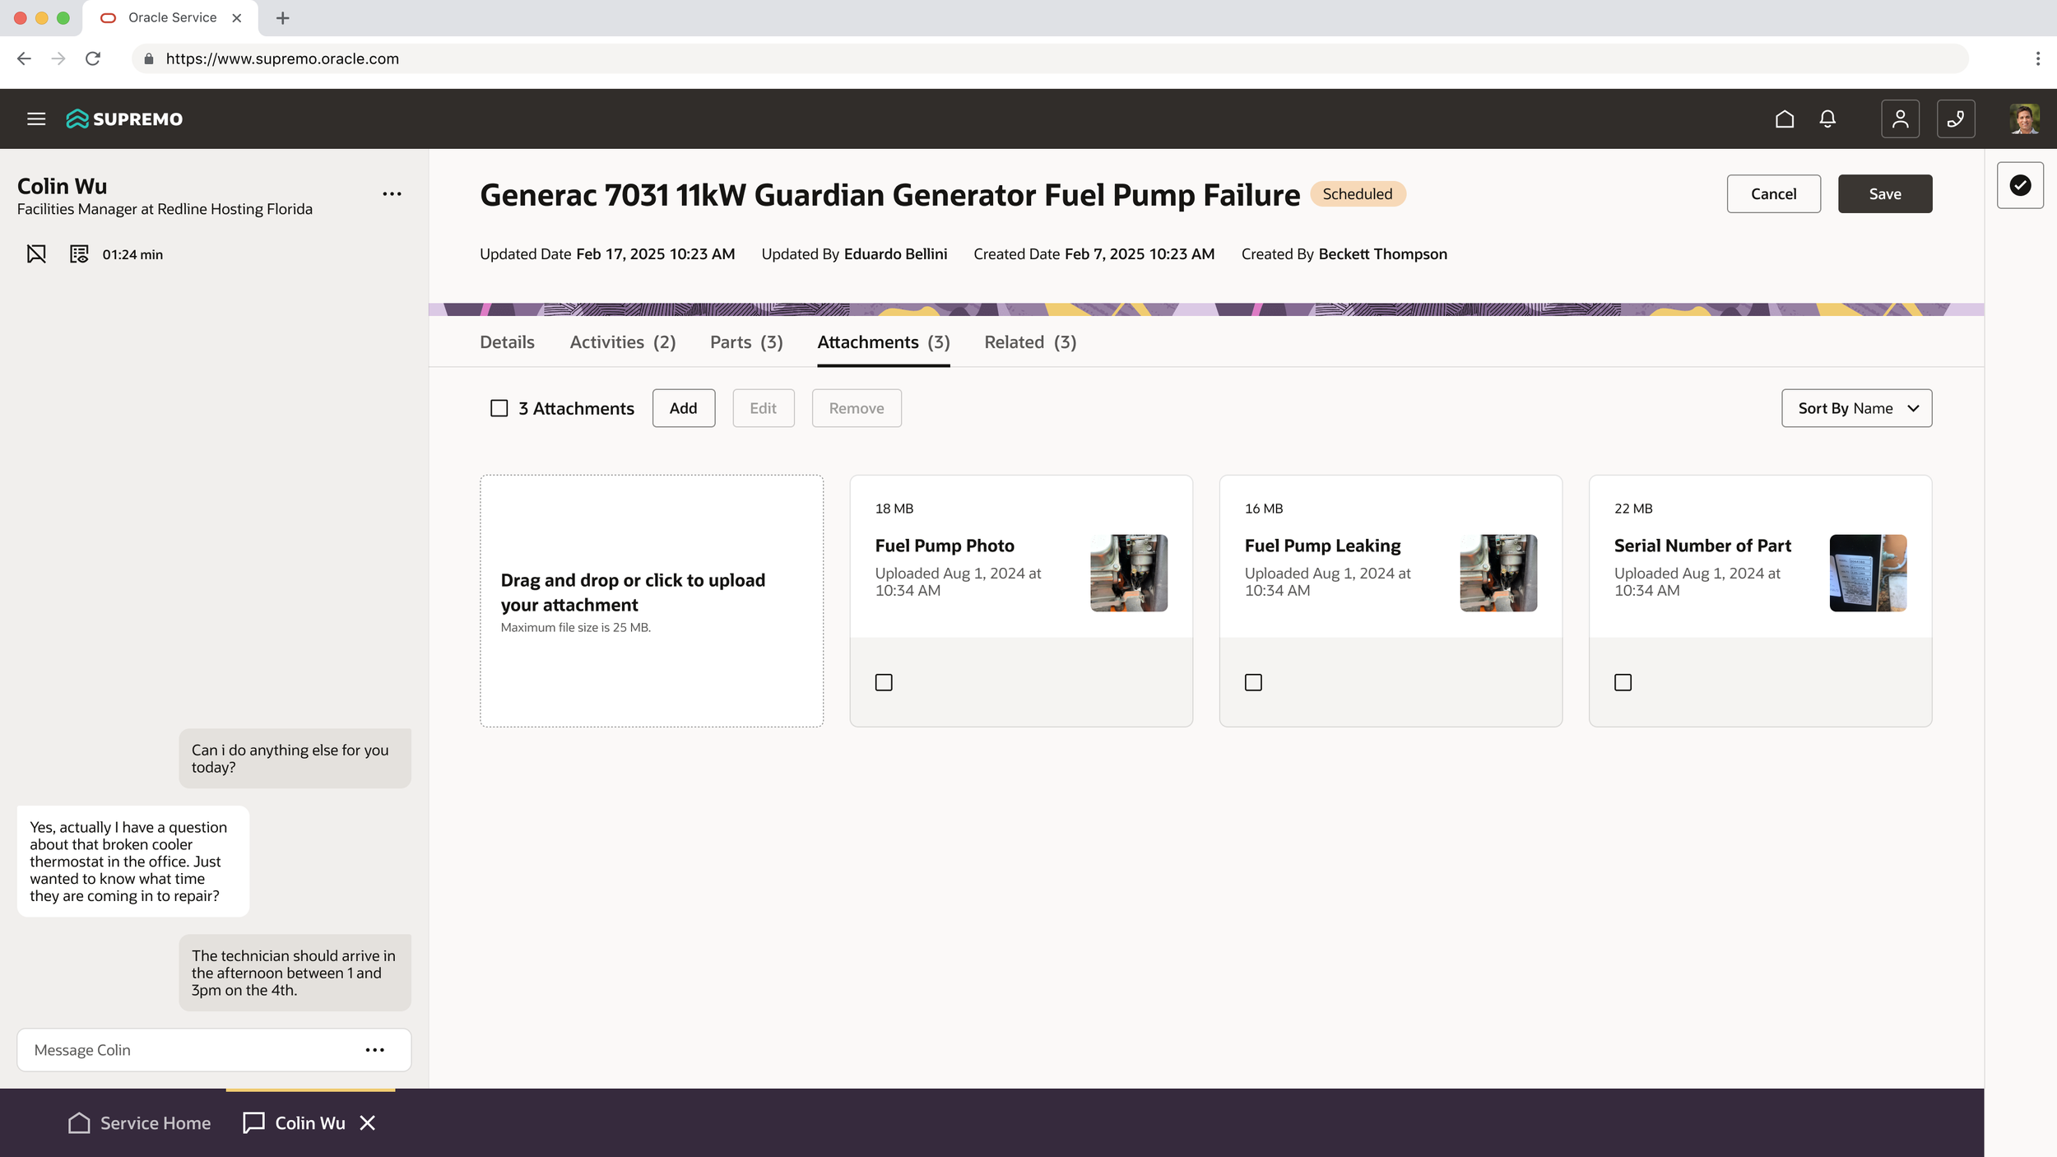The image size is (2057, 1157).
Task: Open the hamburger navigation menu
Action: pyautogui.click(x=36, y=118)
